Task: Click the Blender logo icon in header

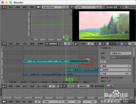Action: pyautogui.click(x=126, y=7)
